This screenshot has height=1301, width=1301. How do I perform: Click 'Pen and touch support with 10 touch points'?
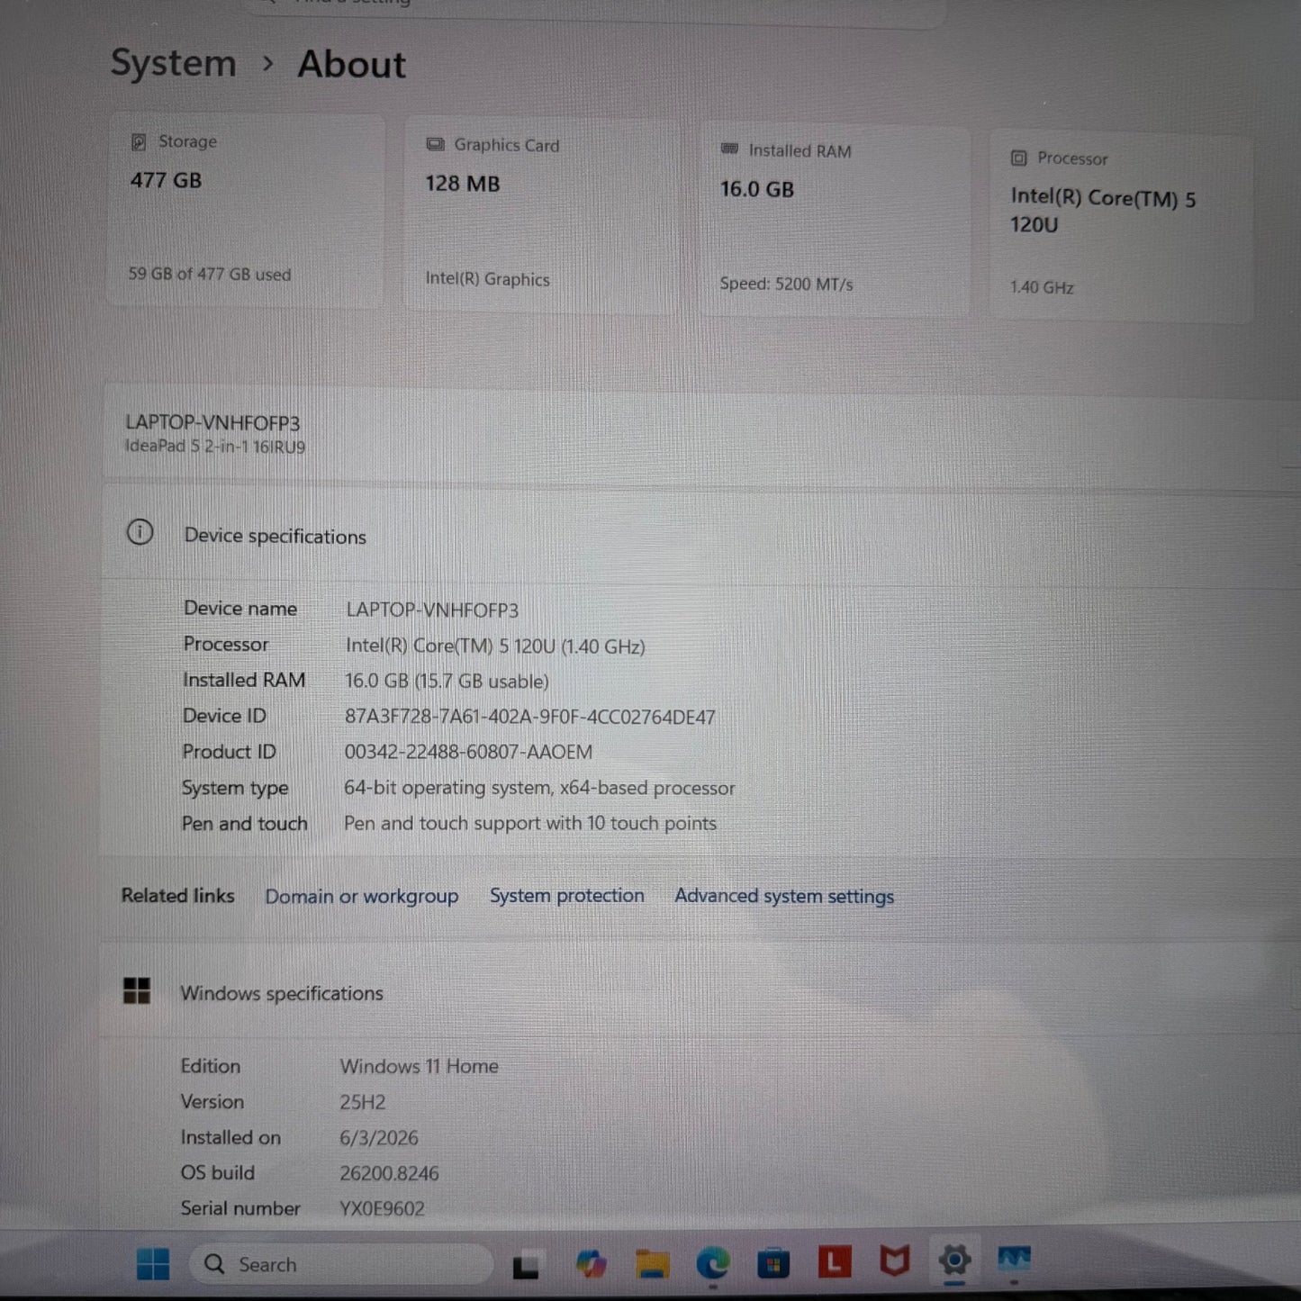(x=530, y=824)
